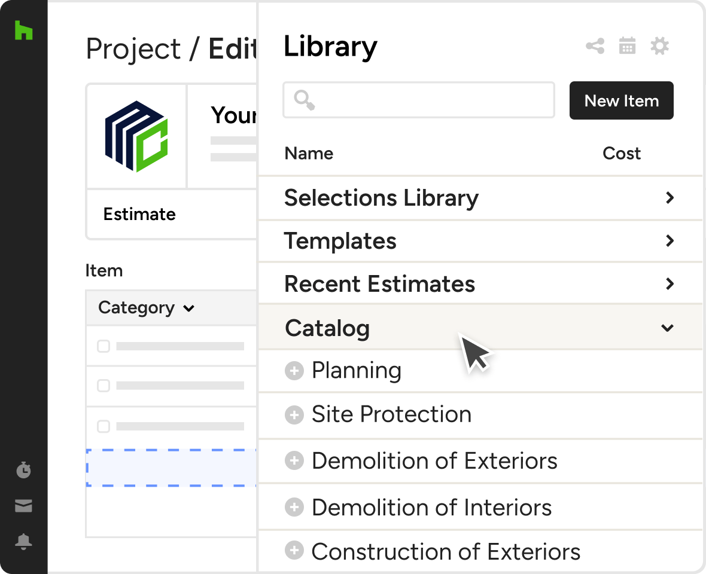Tick the first item row checkbox
706x574 pixels.
tap(104, 346)
